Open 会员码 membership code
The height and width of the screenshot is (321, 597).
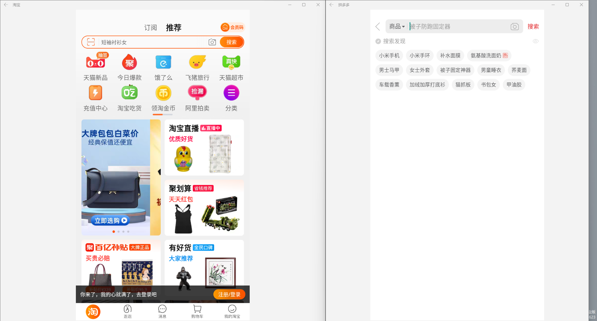232,27
